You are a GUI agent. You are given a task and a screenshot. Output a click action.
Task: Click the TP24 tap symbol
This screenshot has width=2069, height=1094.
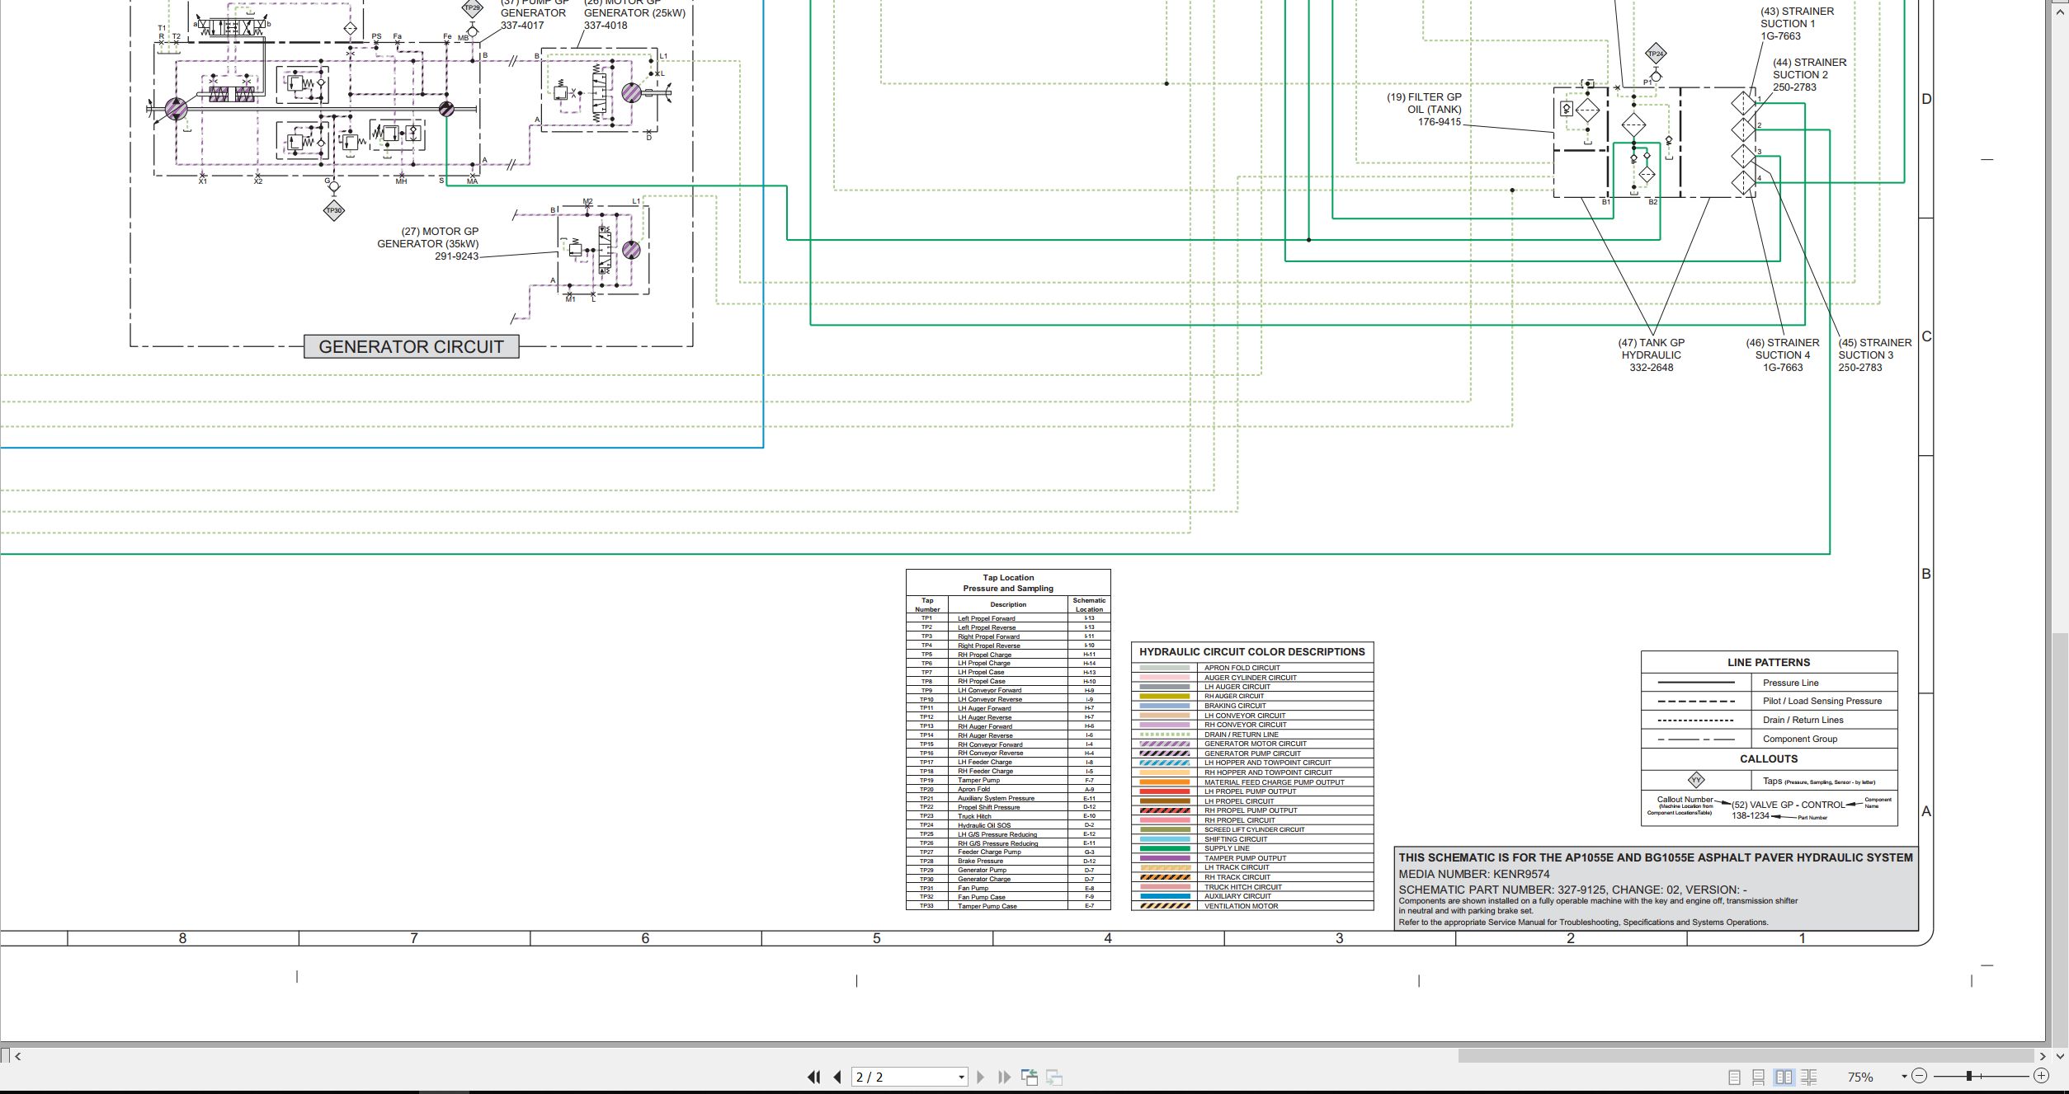click(1656, 54)
